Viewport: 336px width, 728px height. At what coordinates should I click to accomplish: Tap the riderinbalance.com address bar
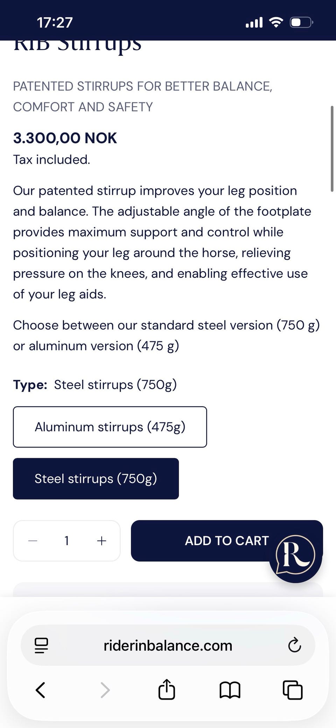pyautogui.click(x=168, y=645)
